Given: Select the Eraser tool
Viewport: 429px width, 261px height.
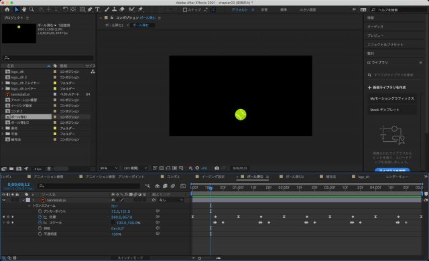Looking at the screenshot, I should (122, 9).
